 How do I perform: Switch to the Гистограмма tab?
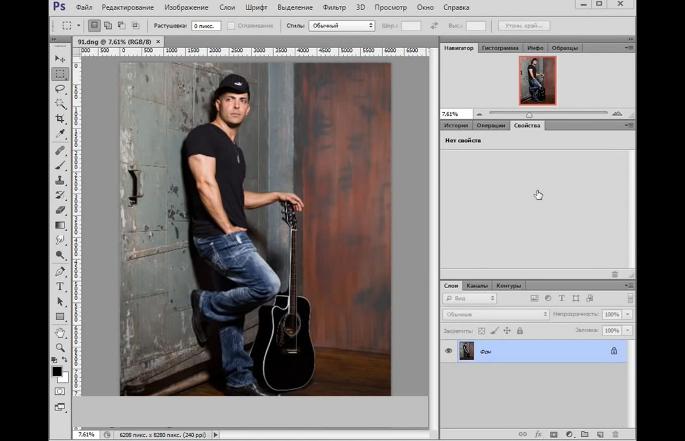coord(500,48)
